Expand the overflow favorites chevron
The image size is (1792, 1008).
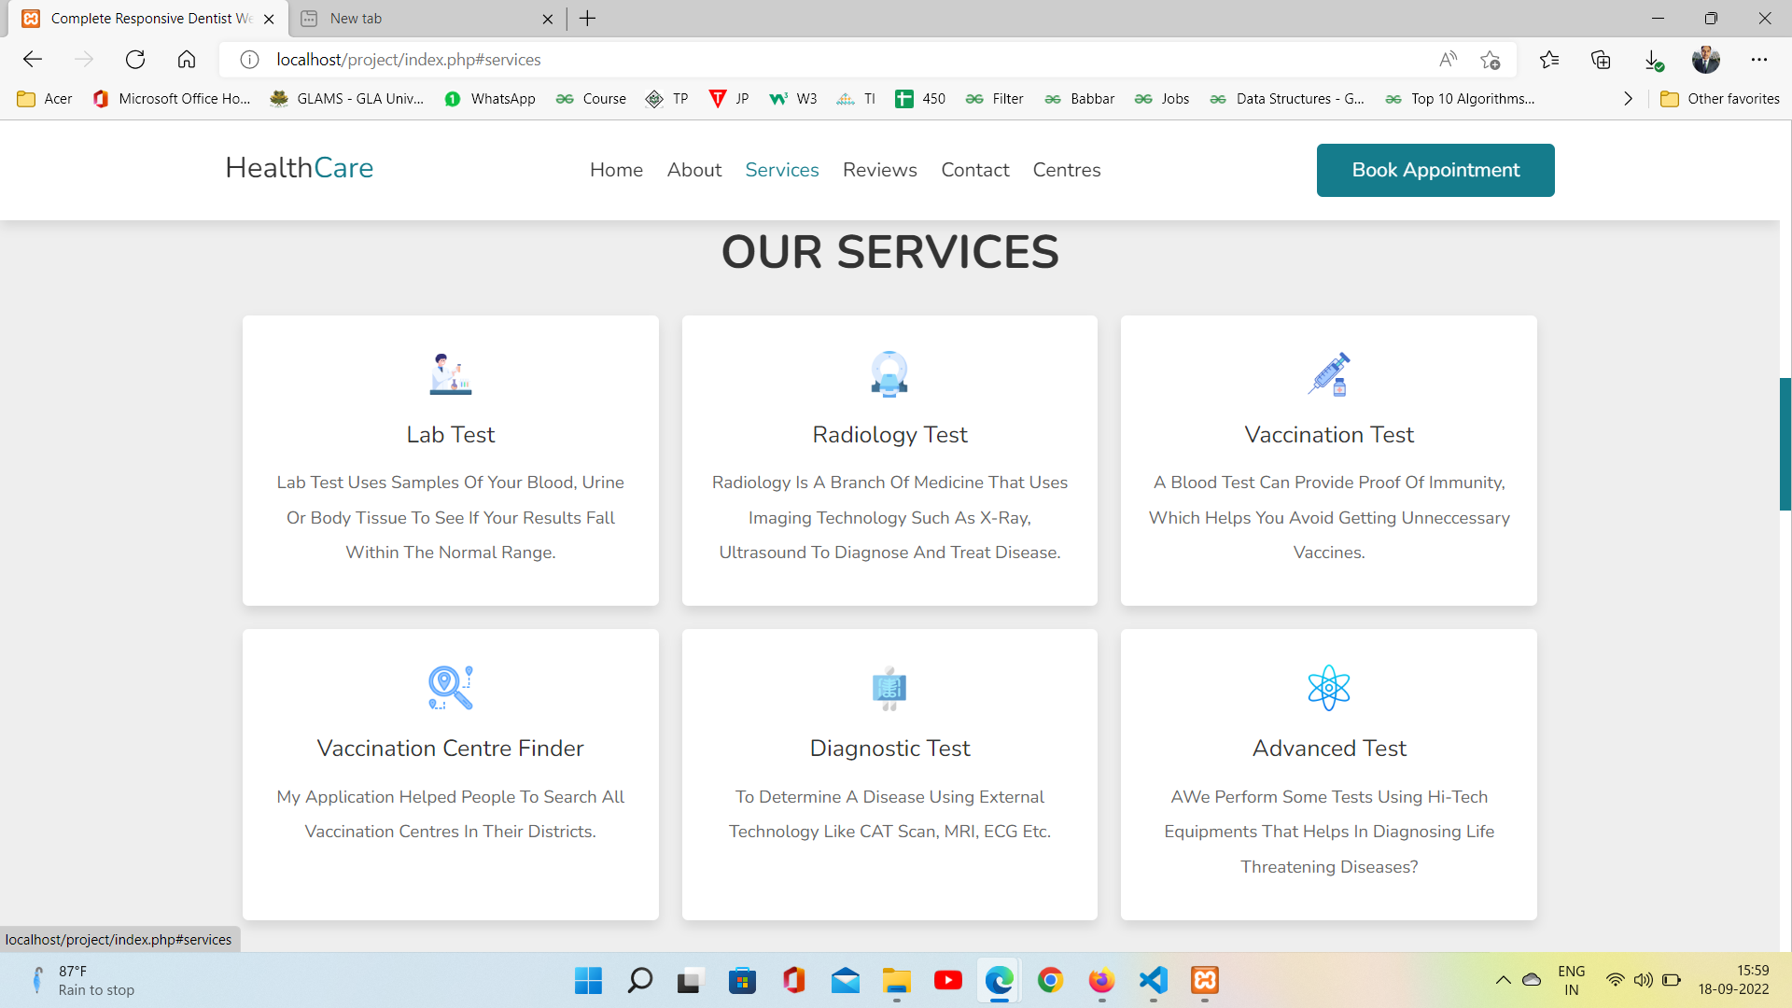[1628, 98]
